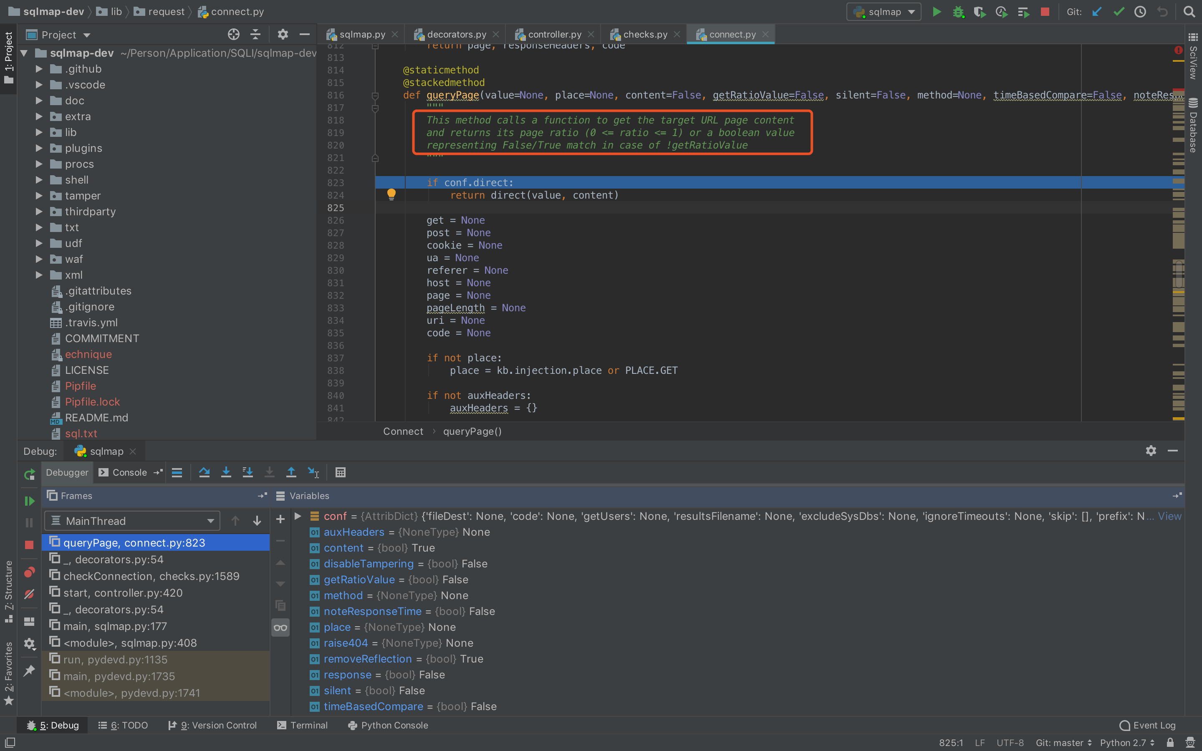This screenshot has width=1202, height=751.
Task: Step over the current line in the debugger
Action: point(204,472)
